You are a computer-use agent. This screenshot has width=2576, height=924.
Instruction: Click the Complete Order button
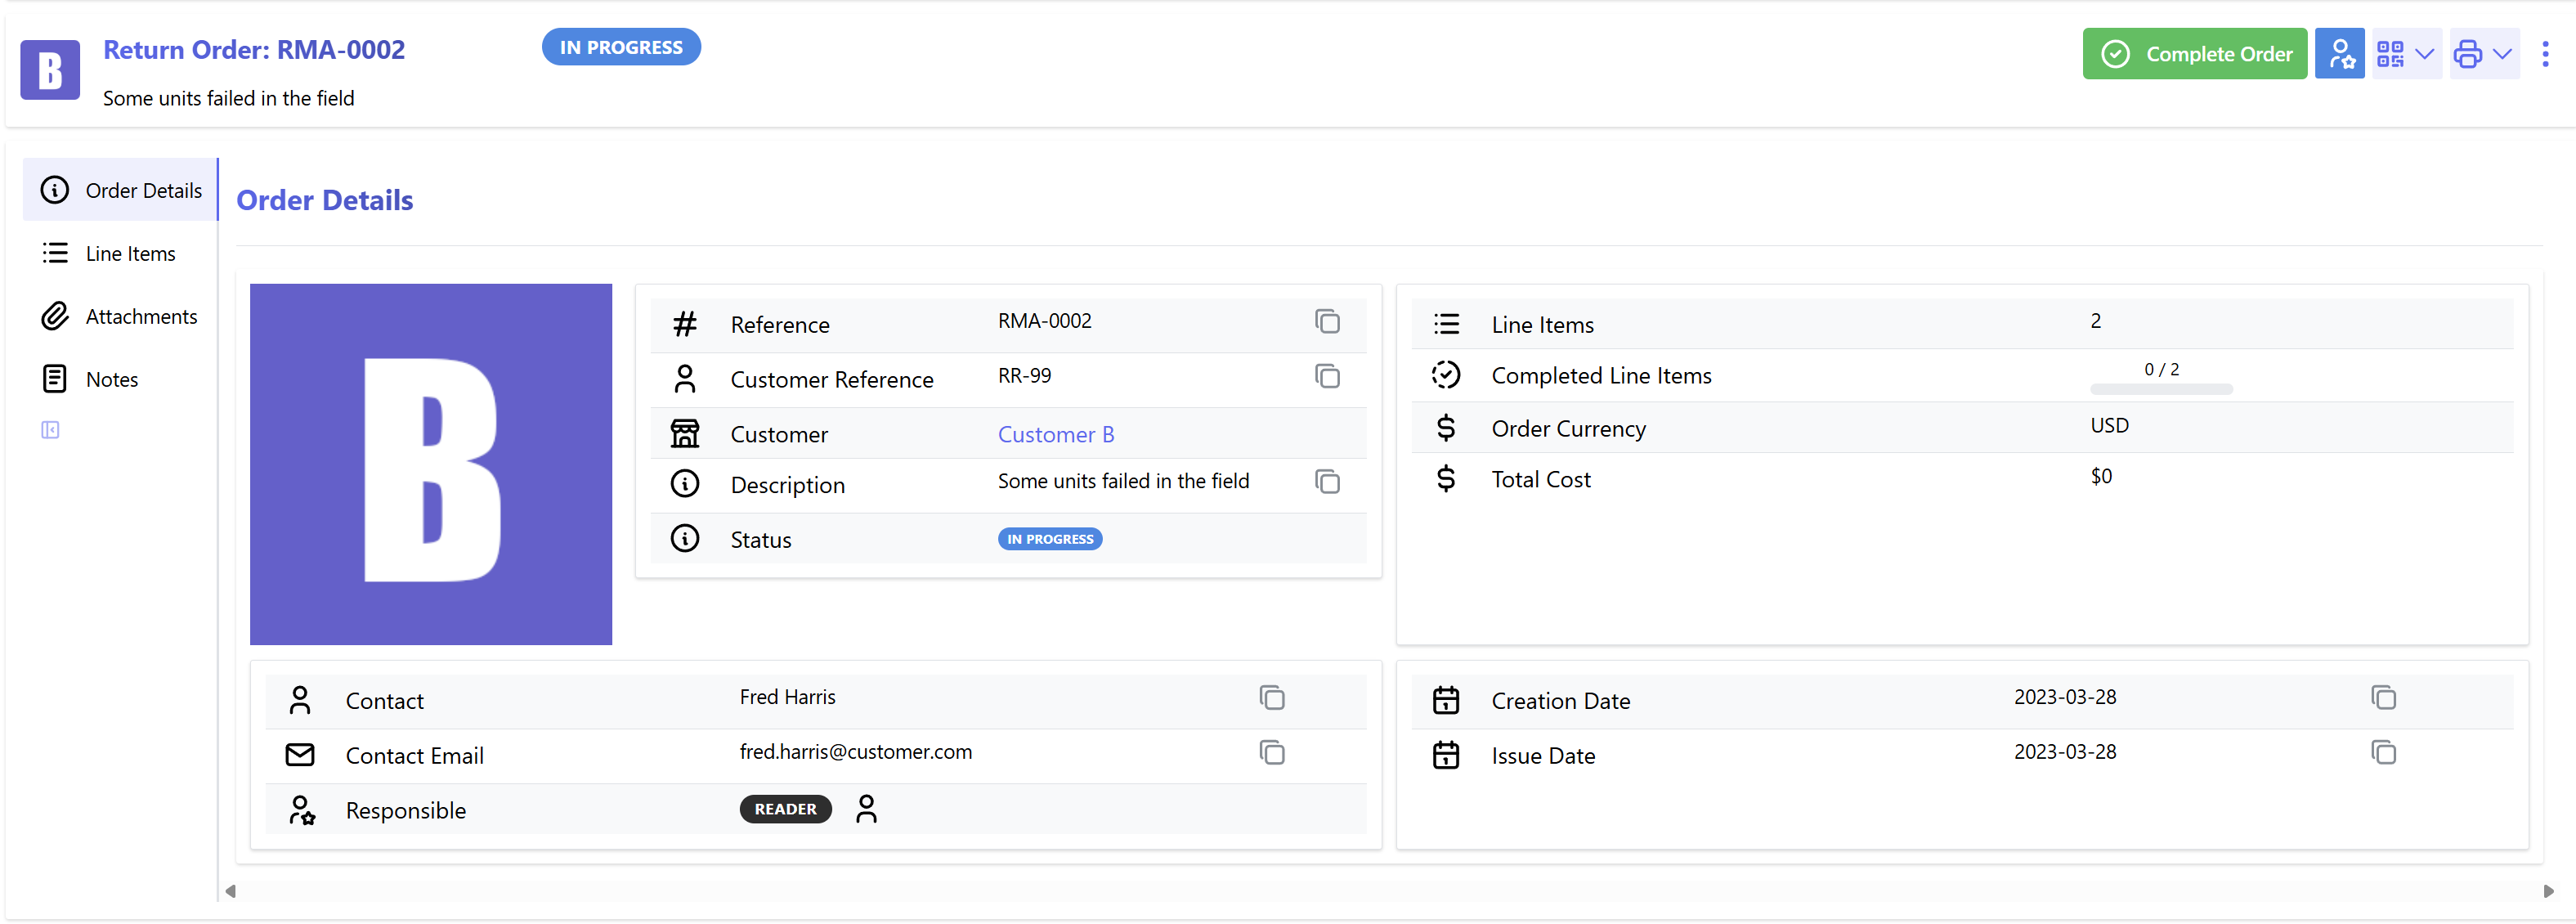coord(2194,54)
